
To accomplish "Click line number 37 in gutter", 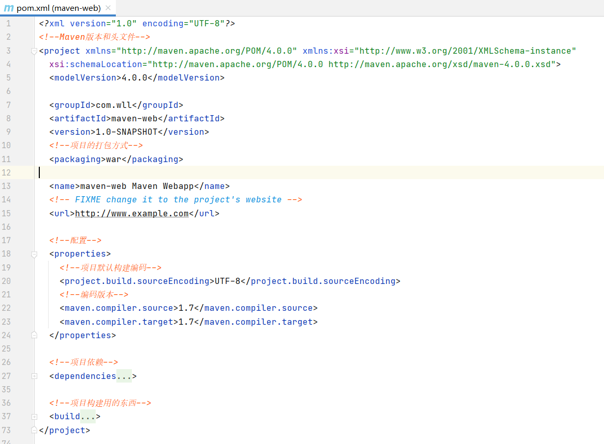I will click(6, 416).
